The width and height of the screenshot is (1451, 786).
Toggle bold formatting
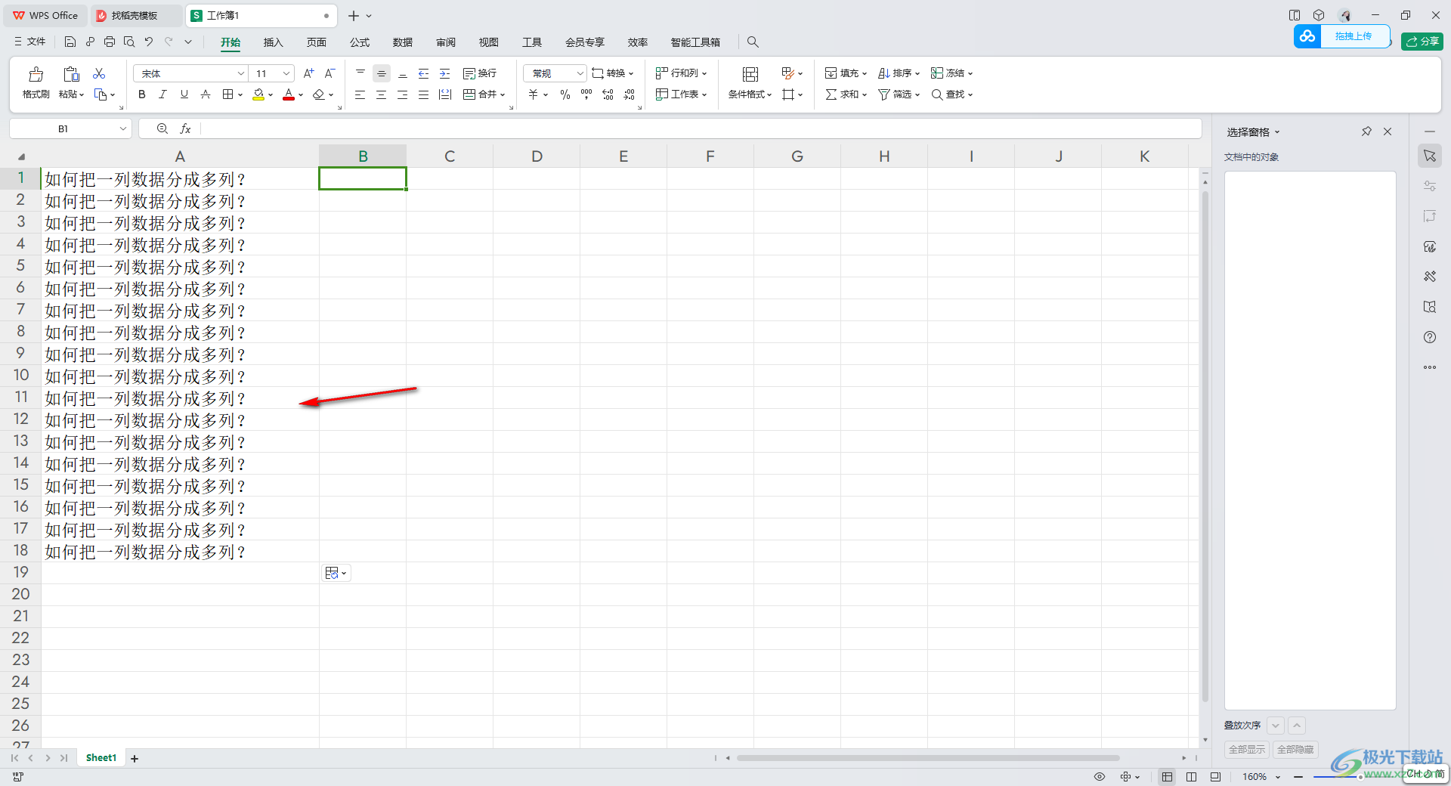pyautogui.click(x=142, y=94)
